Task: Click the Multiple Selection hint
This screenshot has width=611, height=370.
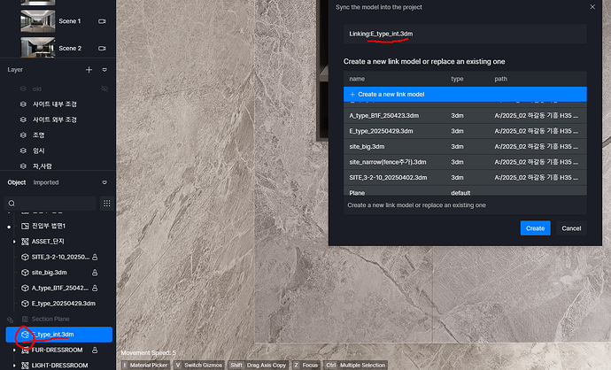Action: pos(356,365)
